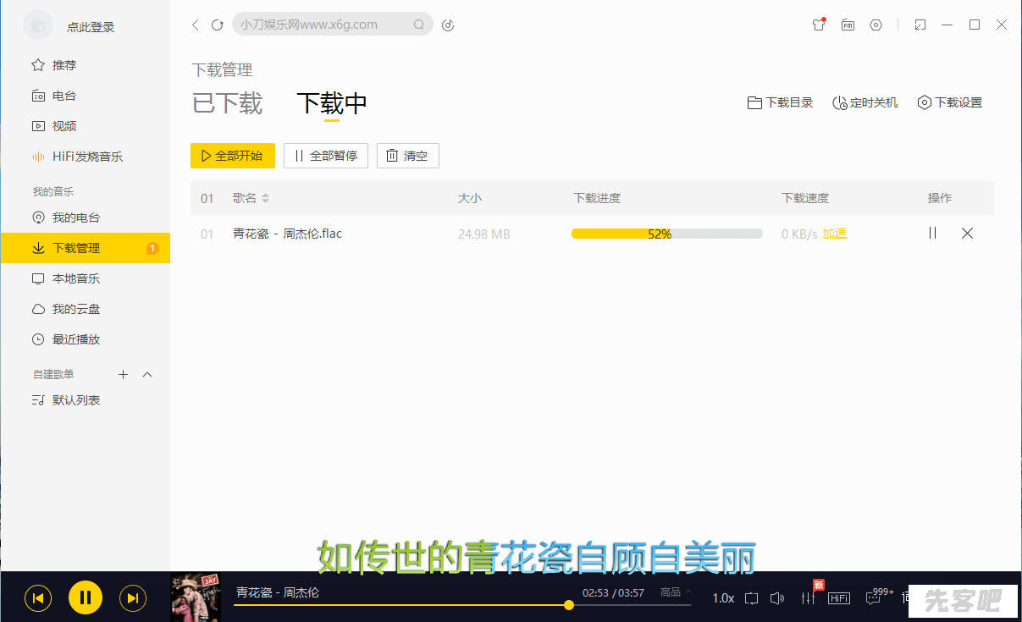Click the 加速 link next to download speed
The width and height of the screenshot is (1022, 622).
tap(835, 234)
